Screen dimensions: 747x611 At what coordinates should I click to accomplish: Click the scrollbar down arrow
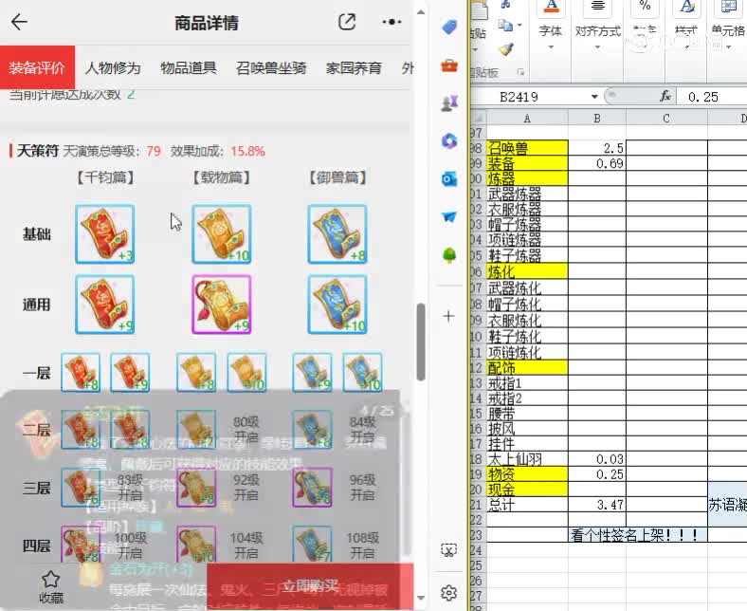tap(421, 597)
